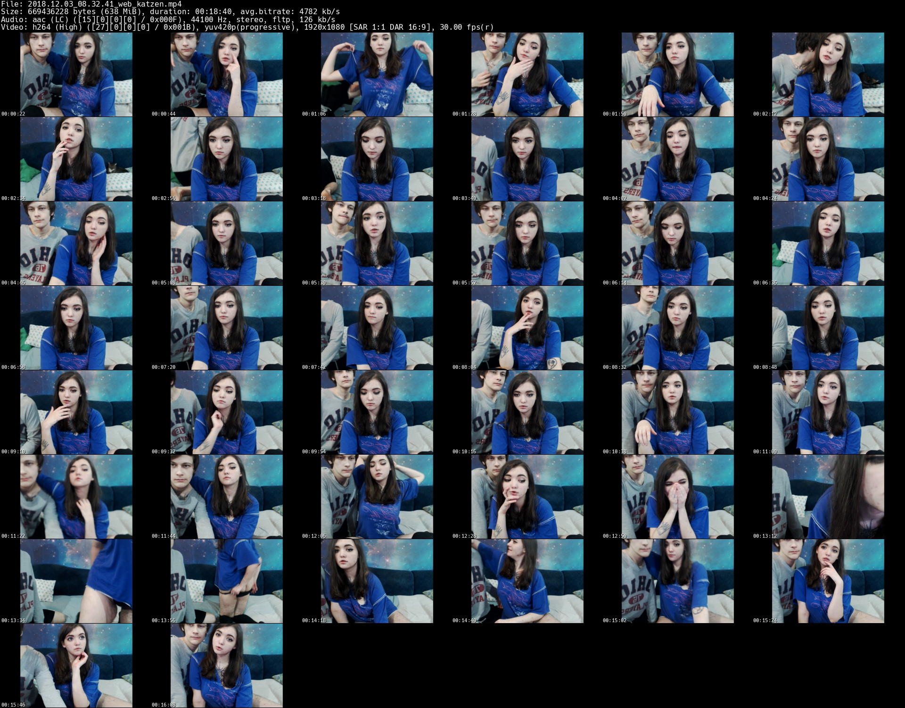Click the thumbnail at 00:06:58

coord(76,328)
